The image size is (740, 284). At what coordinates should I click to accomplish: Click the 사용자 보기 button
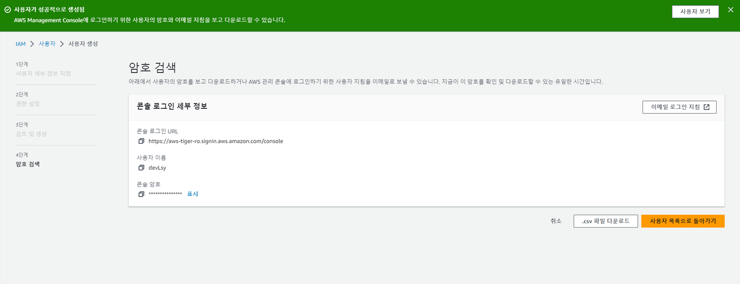coord(695,12)
